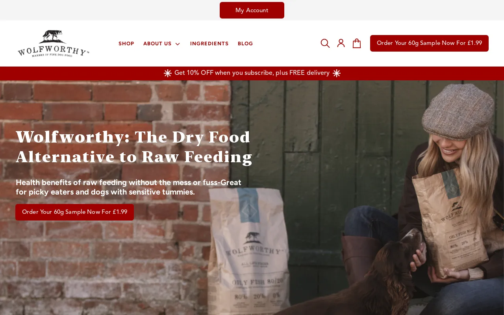Viewport: 504px width, 315px height.
Task: Click the user profile icon in header
Action: (x=341, y=43)
